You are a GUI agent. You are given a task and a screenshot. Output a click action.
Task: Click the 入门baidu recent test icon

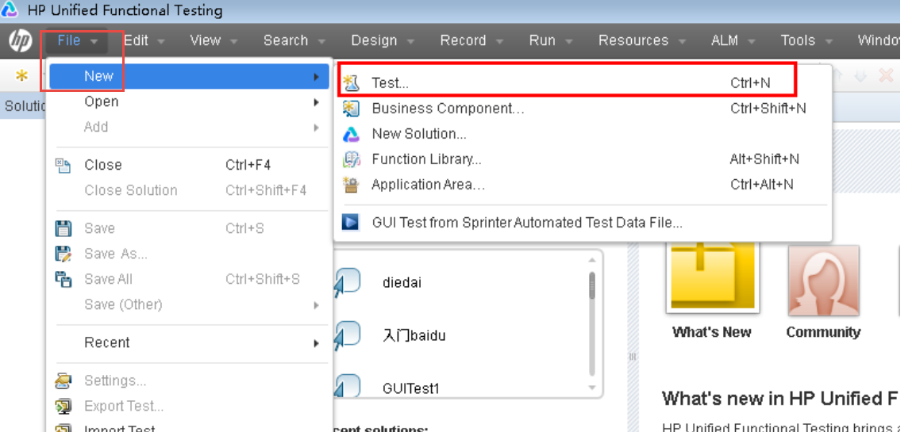click(x=347, y=336)
